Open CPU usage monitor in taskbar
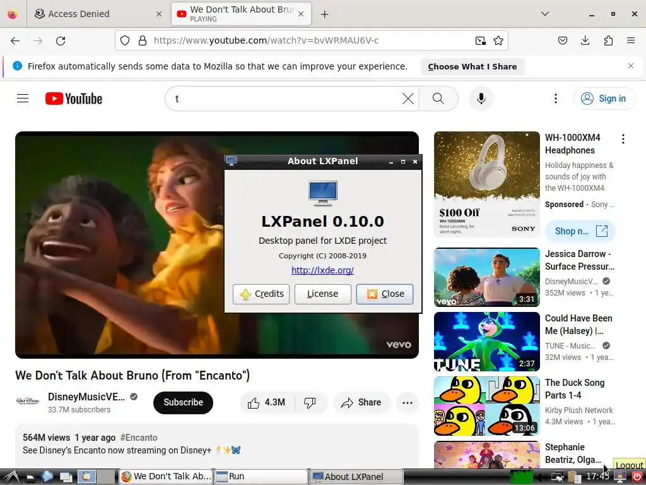The image size is (646, 485). point(522,477)
